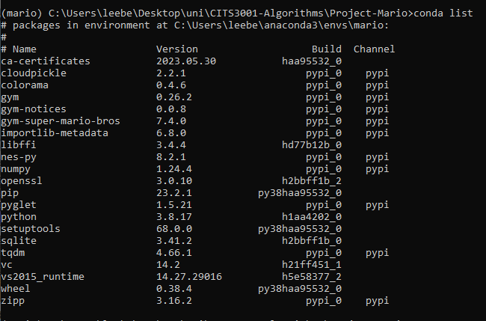This screenshot has height=321, width=486.
Task: Click the 'Channel' column header
Action: 374,49
